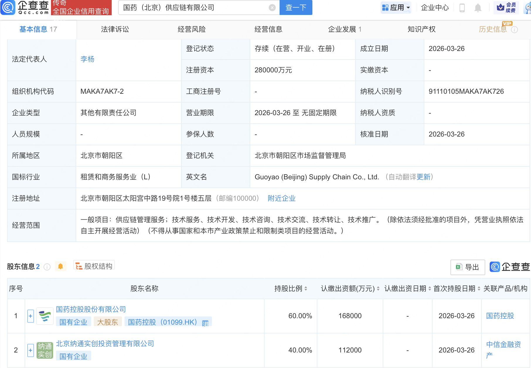531x368 pixels.
Task: Switch to the 法律诉讼 tab
Action: click(115, 29)
